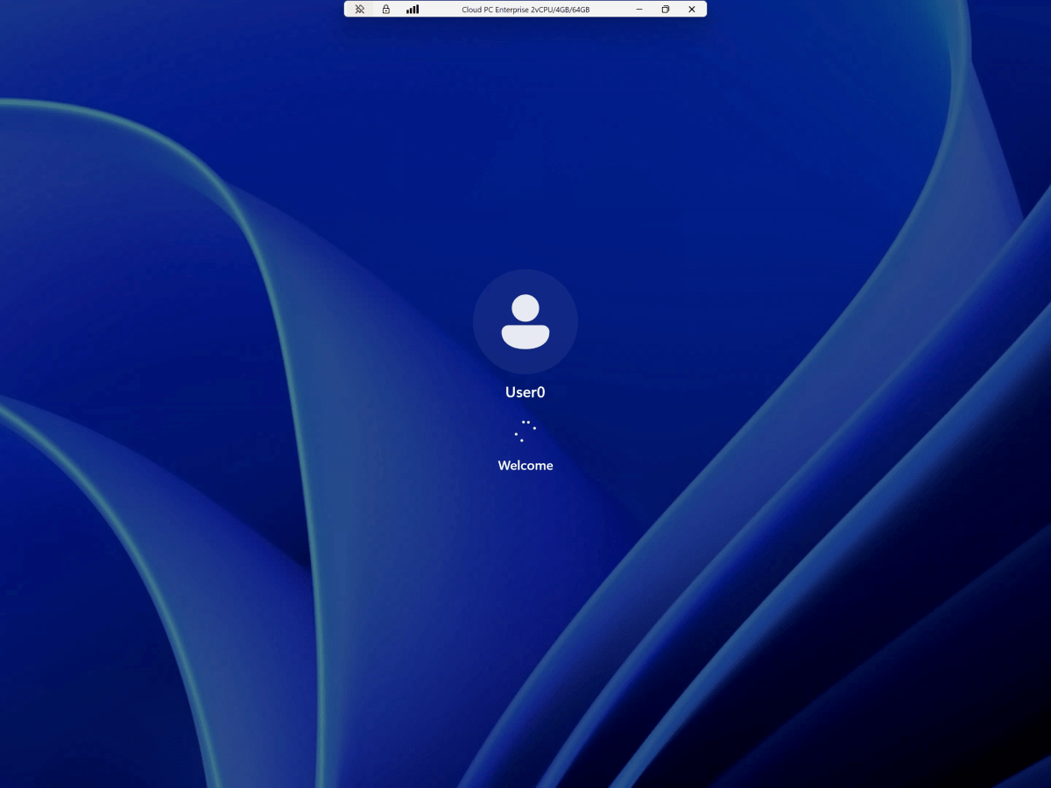Click the restore-down icon on the title bar
Screen dimensions: 1051x788
[x=665, y=9]
